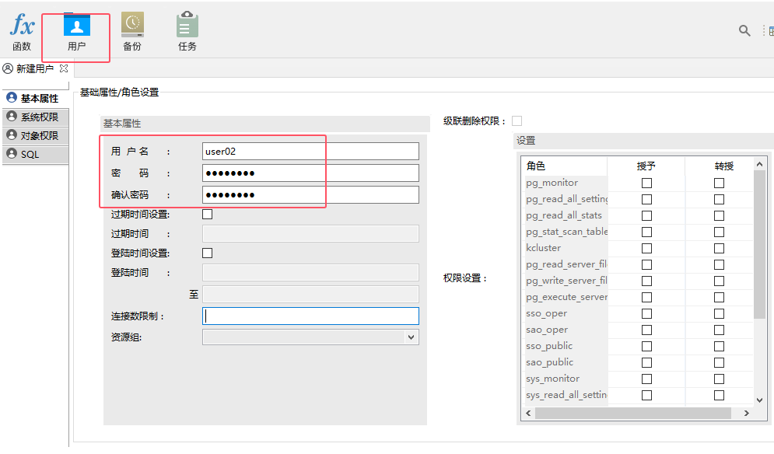Open the 任务 tasks clipboard icon
Image resolution: width=774 pixels, height=454 pixels.
pos(187,32)
